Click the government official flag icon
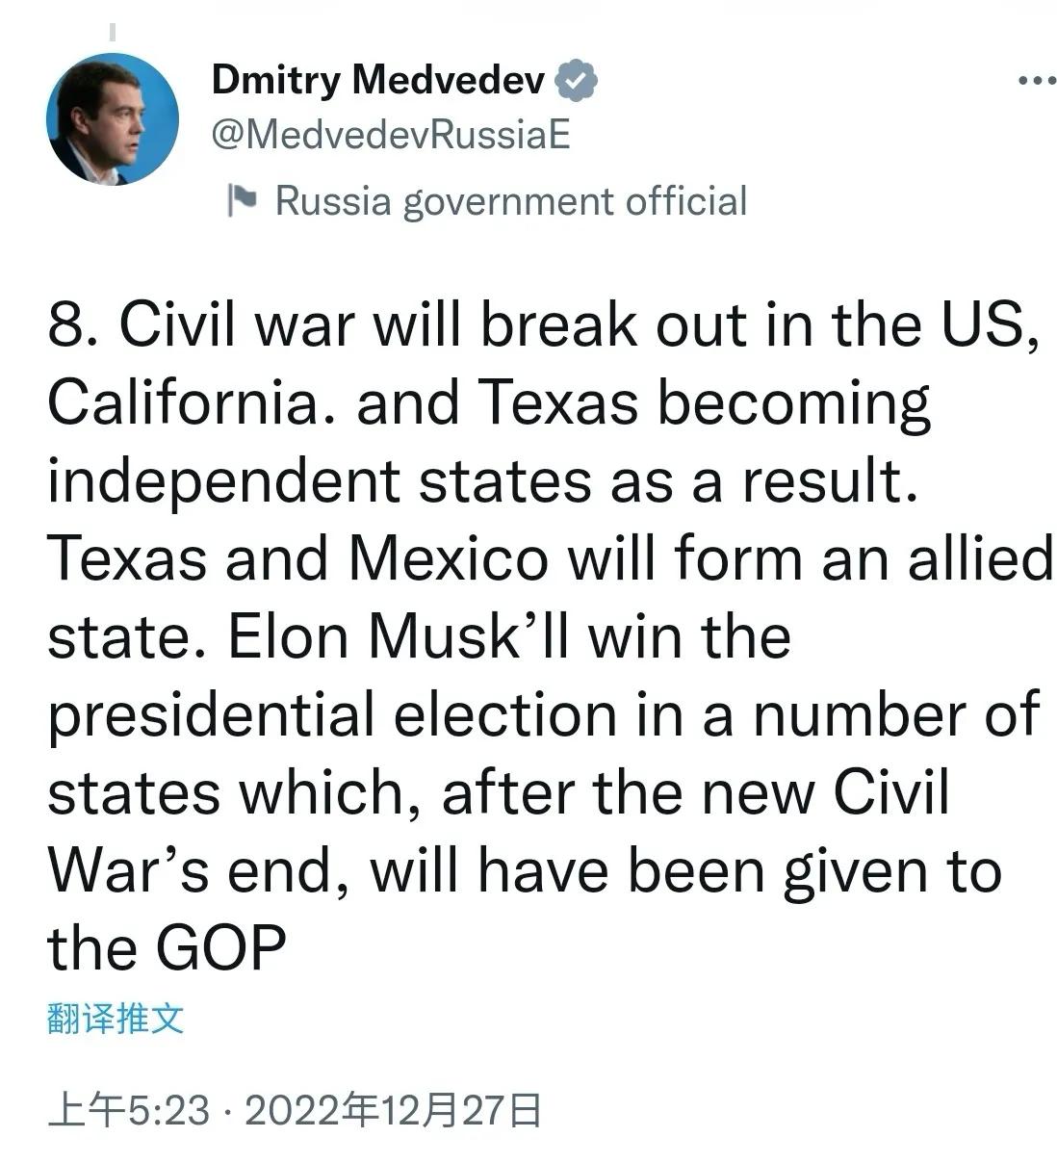 pyautogui.click(x=241, y=200)
